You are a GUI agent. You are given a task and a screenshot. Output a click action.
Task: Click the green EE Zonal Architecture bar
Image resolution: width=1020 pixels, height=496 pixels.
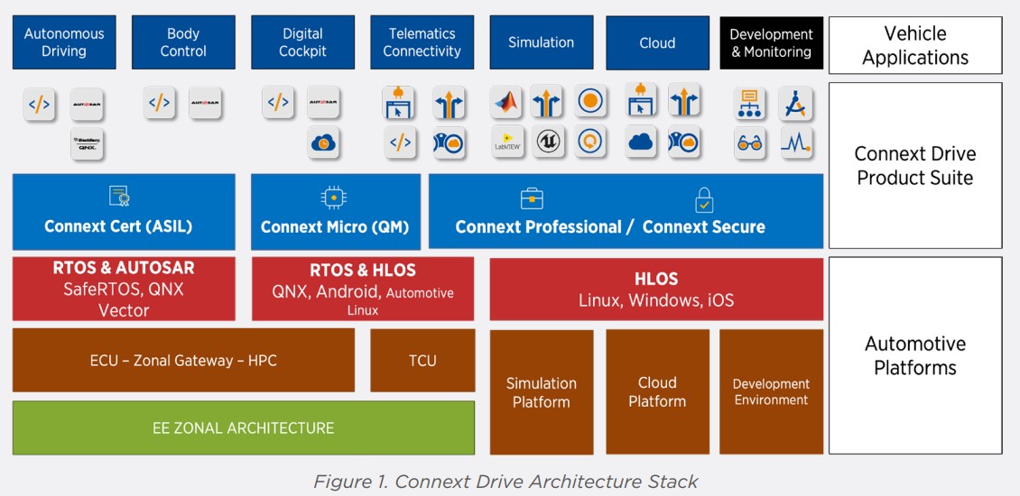pyautogui.click(x=243, y=427)
